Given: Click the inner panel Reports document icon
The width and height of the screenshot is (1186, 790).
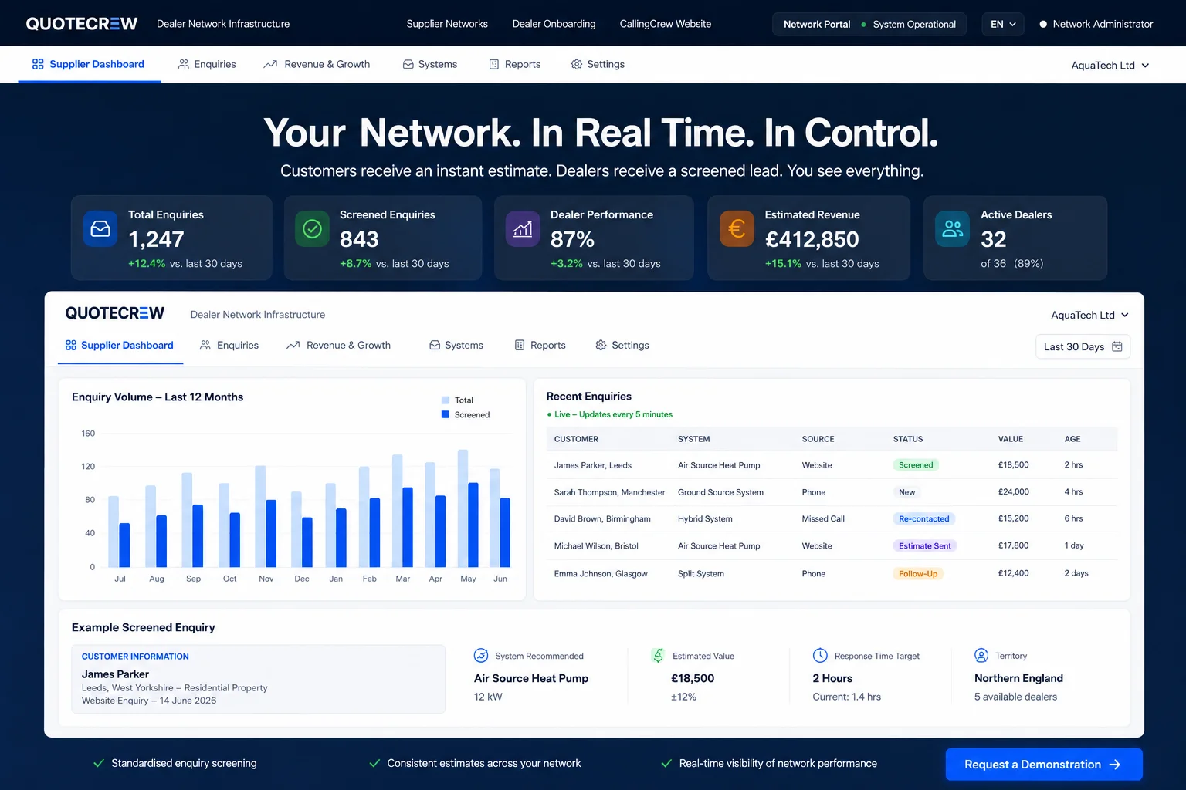Looking at the screenshot, I should tap(520, 345).
